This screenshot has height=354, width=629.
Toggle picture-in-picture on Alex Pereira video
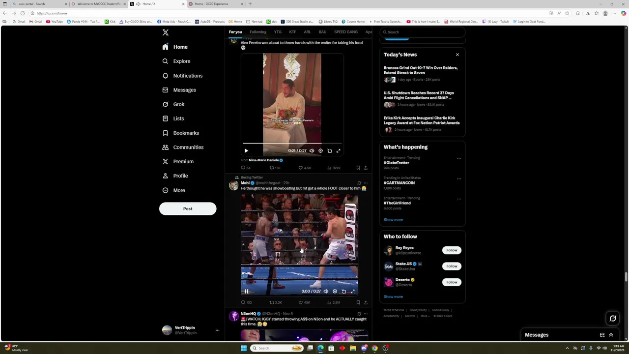point(329,151)
